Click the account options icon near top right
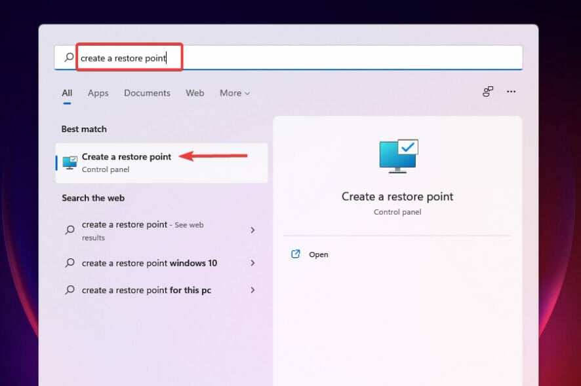 coord(487,92)
